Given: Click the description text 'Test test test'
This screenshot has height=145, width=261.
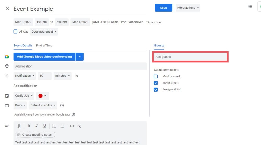Looking at the screenshot, I should point(78,142).
